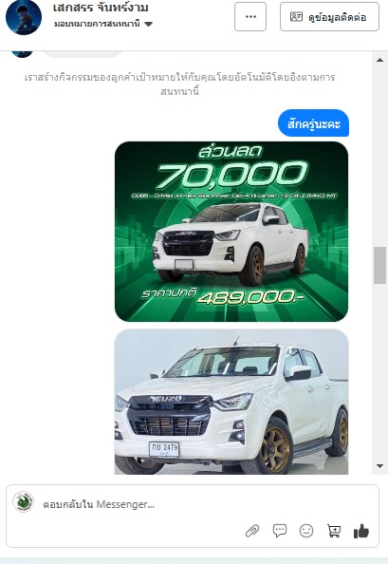Click the ดูข้อมูลติดต่อ button
388x564 pixels.
329,16
